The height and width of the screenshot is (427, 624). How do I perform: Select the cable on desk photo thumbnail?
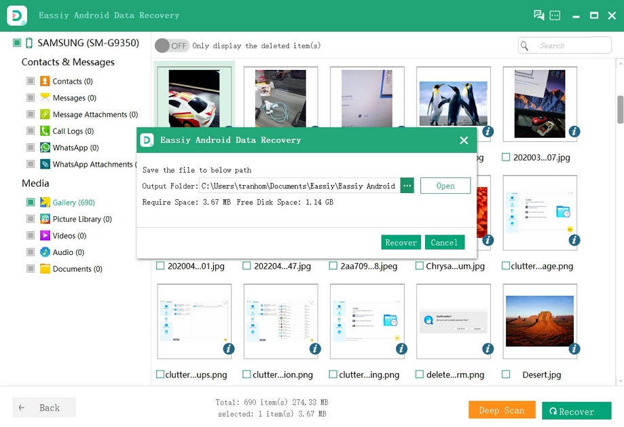click(x=280, y=98)
